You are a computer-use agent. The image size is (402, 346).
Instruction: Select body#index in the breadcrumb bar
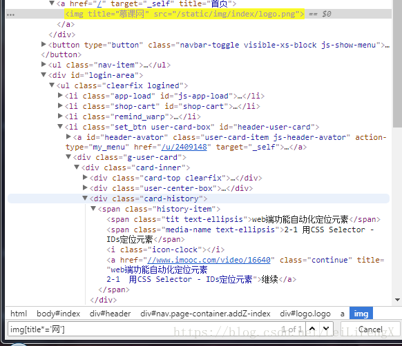pos(59,314)
